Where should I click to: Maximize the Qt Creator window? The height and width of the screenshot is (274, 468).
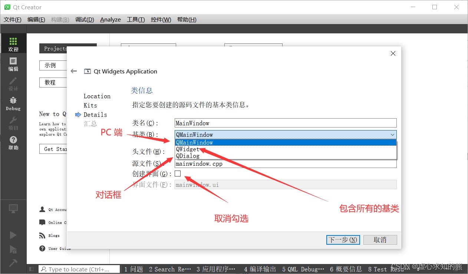435,7
